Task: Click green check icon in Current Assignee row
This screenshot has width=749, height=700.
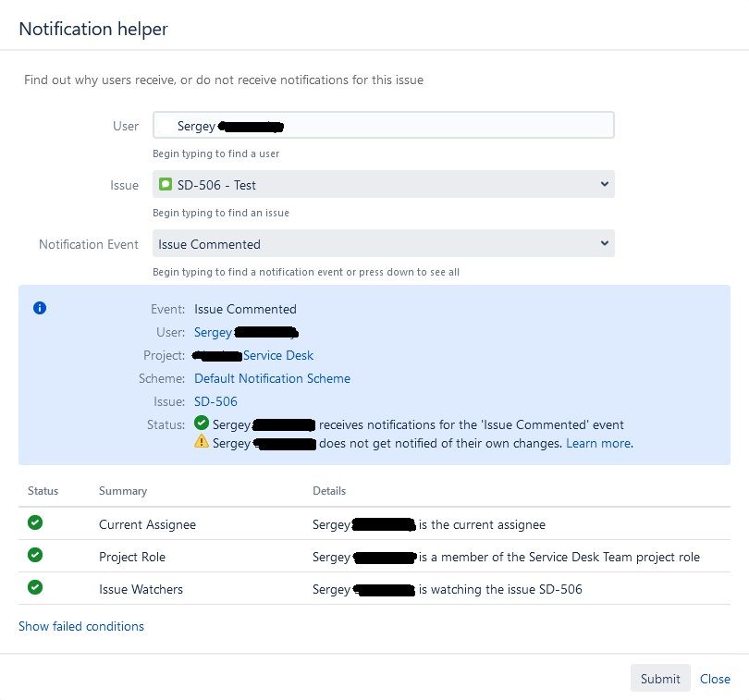Action: (x=35, y=522)
